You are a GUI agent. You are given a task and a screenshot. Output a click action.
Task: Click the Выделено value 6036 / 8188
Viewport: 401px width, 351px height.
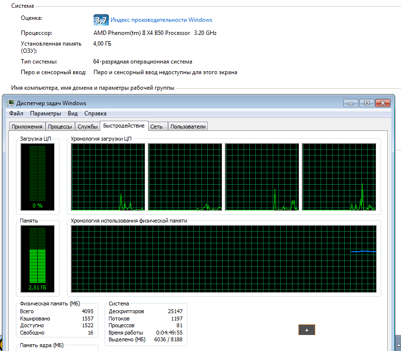(168, 339)
